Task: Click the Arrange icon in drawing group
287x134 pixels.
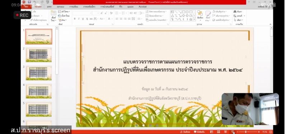Action: pos(200,15)
